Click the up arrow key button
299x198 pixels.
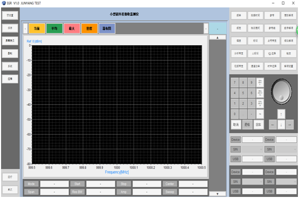pyautogui.click(x=281, y=114)
